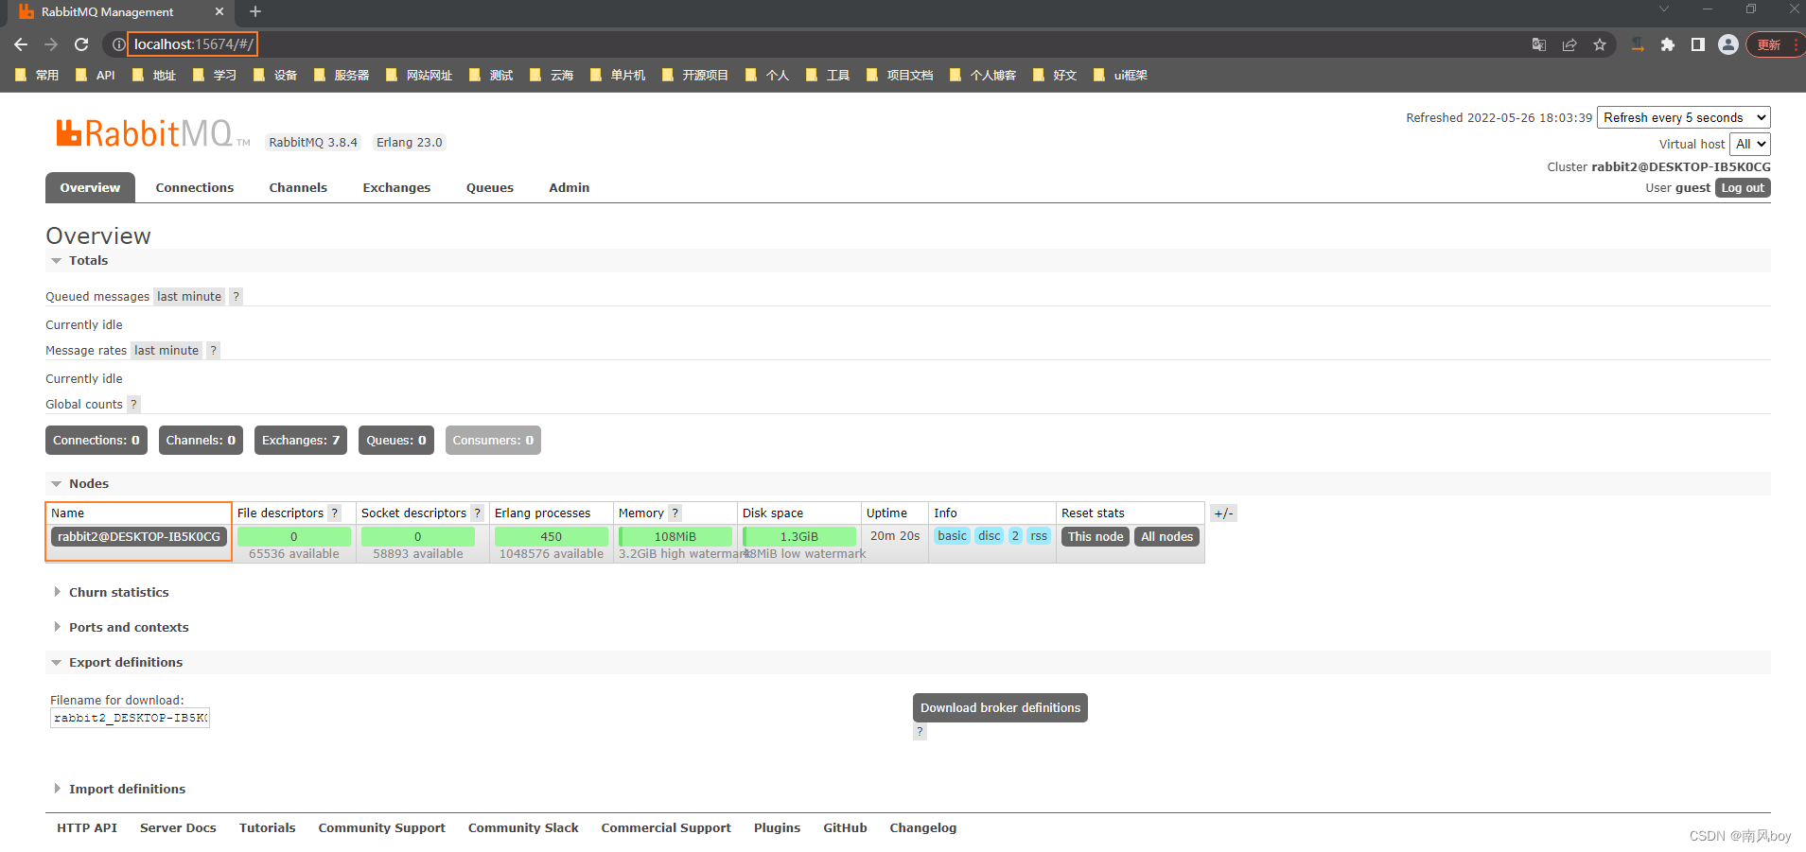The width and height of the screenshot is (1806, 852).
Task: Click the share page icon
Action: [1569, 44]
